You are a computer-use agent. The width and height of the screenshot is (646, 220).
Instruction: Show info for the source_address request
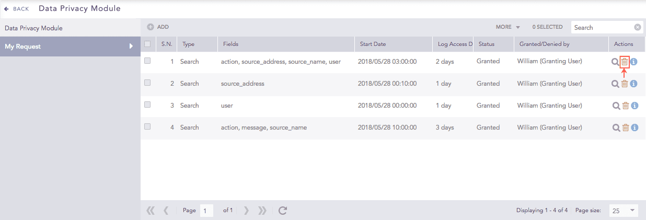pyautogui.click(x=634, y=84)
